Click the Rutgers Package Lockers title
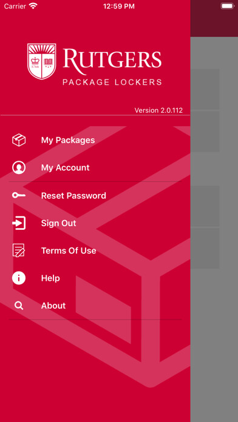Image resolution: width=238 pixels, height=422 pixels. point(112,67)
